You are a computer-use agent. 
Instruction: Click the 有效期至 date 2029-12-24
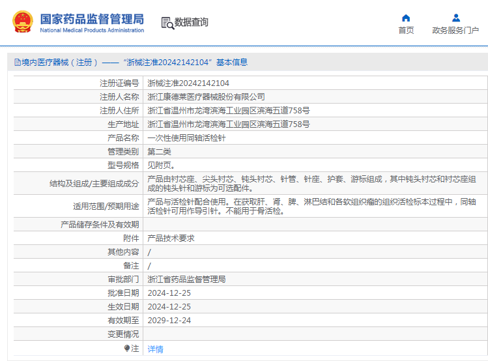point(169,321)
